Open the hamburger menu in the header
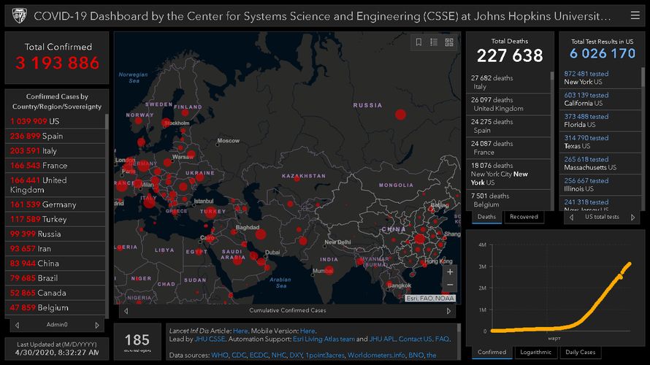650x365 pixels. pyautogui.click(x=635, y=15)
